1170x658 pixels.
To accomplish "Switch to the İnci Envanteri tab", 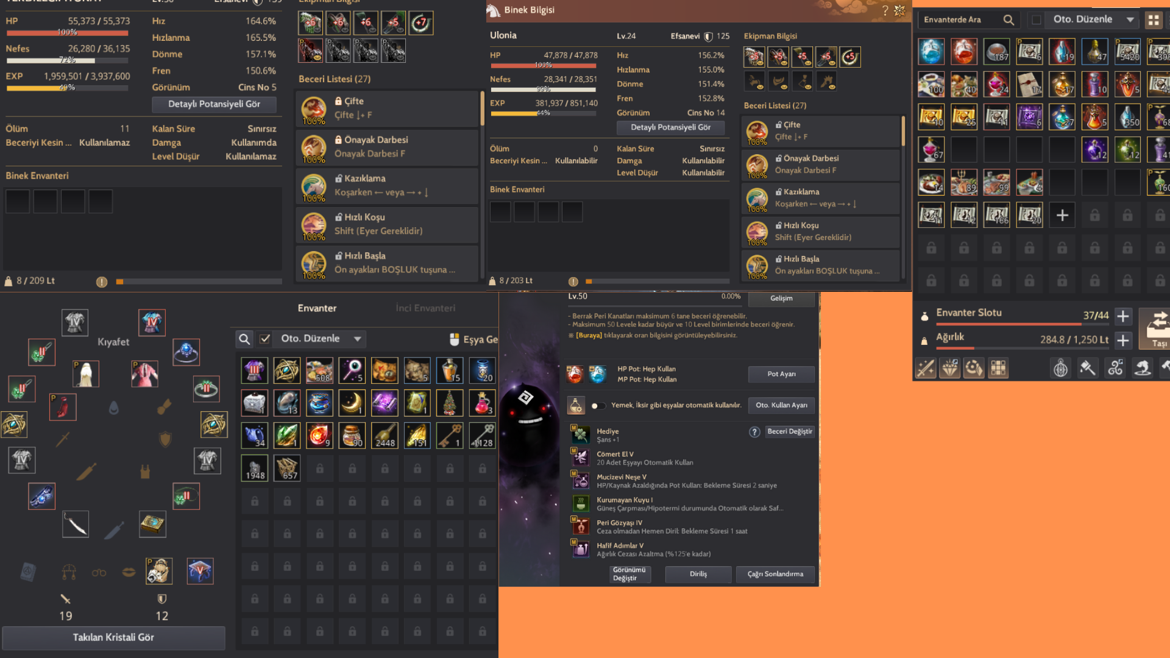I will [x=425, y=308].
